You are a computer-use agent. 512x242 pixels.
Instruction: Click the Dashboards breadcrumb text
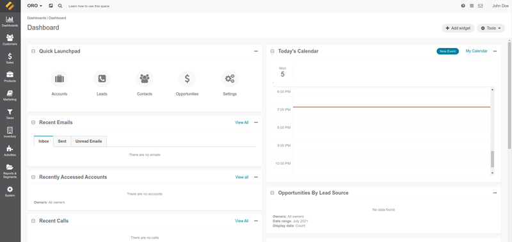pos(36,18)
